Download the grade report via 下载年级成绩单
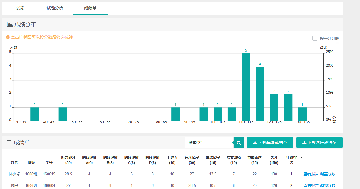 (270, 143)
